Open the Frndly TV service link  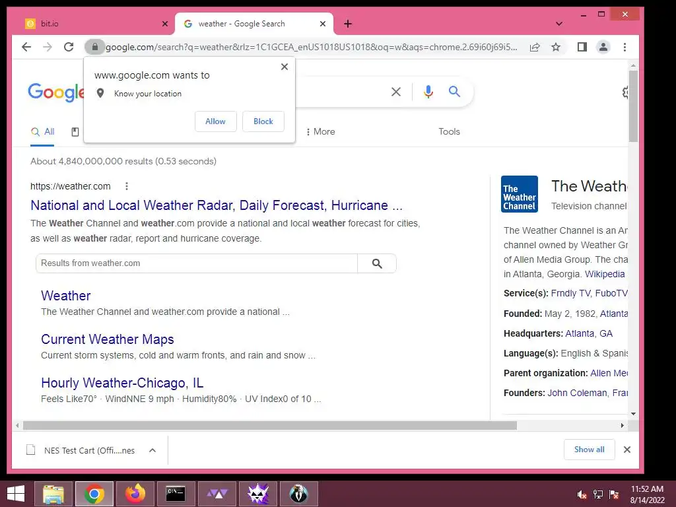(x=570, y=293)
